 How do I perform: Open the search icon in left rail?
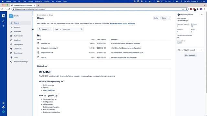[x=4, y=22]
